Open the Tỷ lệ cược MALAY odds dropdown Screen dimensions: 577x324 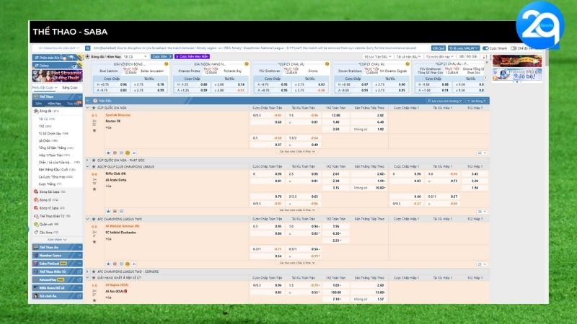point(464,48)
